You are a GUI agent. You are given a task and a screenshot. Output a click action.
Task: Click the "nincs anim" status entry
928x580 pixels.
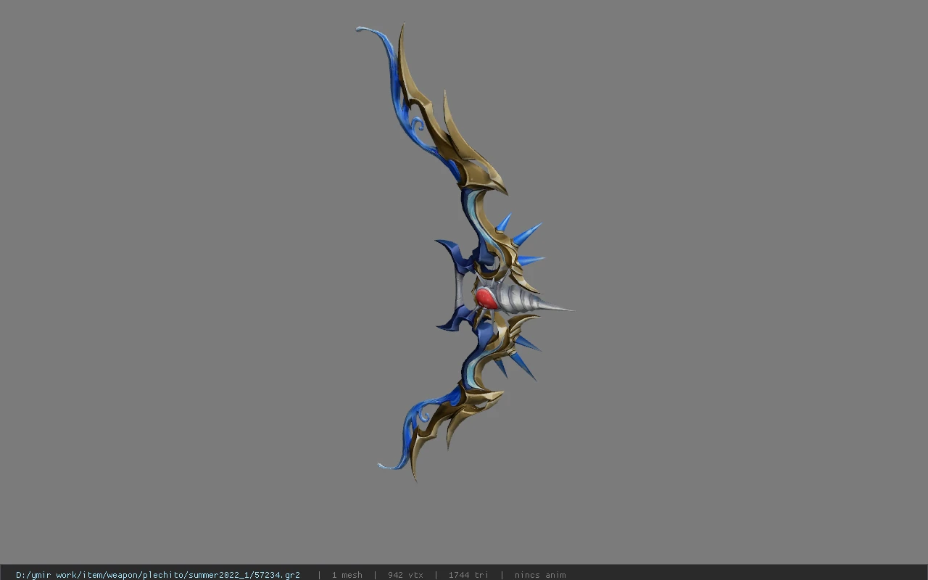pyautogui.click(x=540, y=574)
